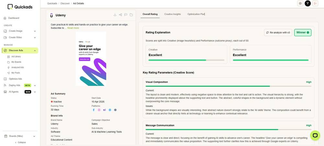
Task: Click 'AI & Machine Learning Tools' value
Action: tap(107, 132)
